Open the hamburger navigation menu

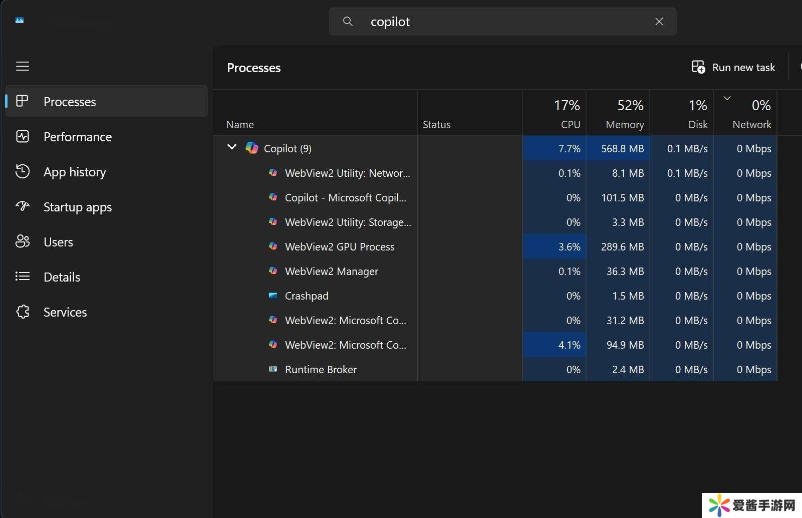[23, 66]
